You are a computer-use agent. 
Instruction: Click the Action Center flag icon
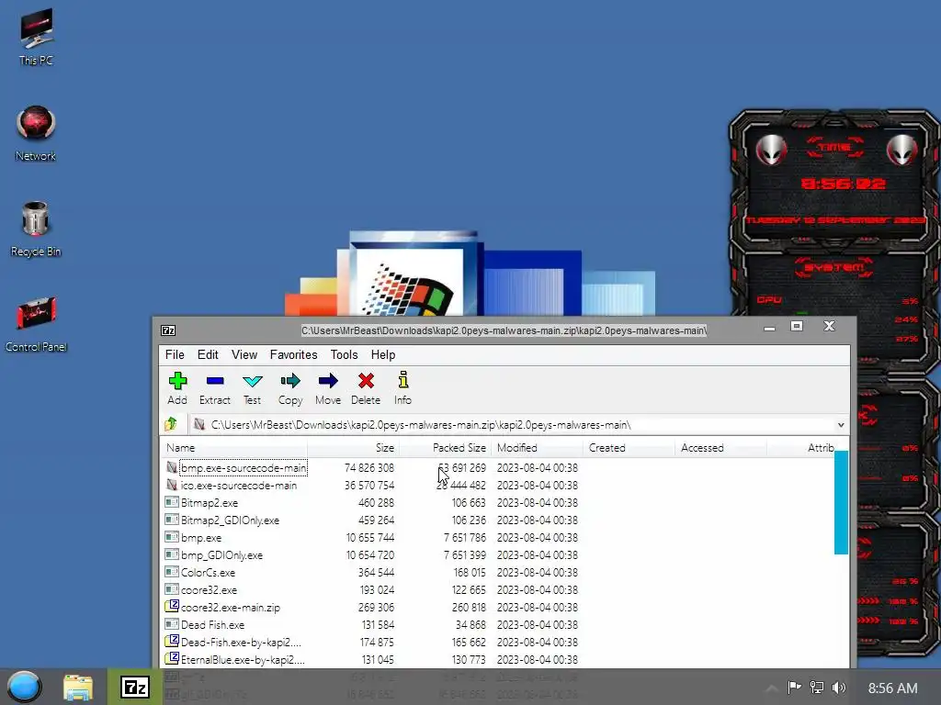(x=795, y=688)
